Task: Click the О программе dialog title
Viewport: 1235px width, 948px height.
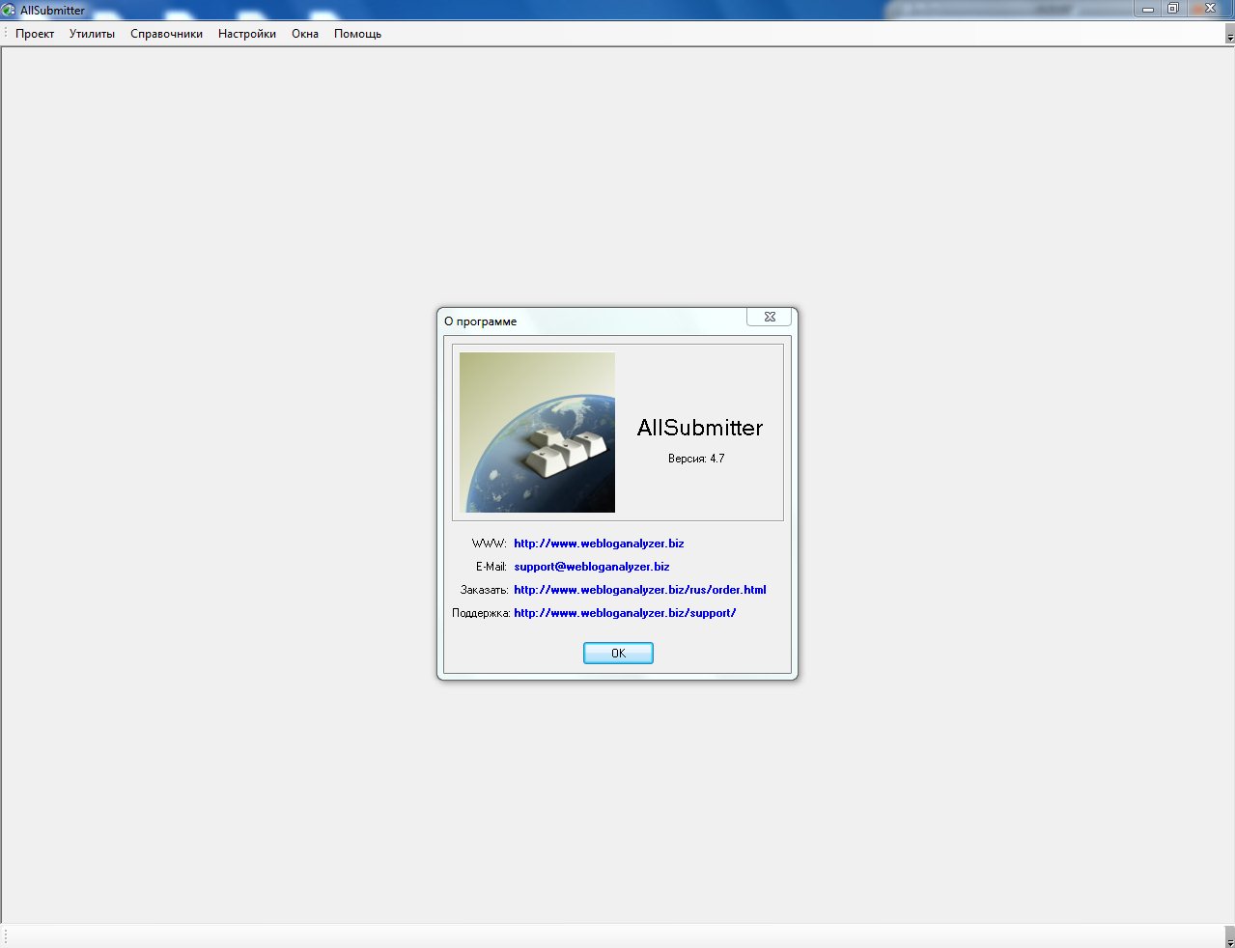Action: (x=481, y=321)
